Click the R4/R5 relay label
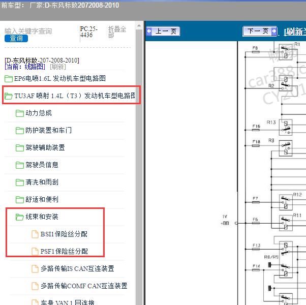Image resolution: width=306 pixels, height=305 pixels. coord(271,257)
